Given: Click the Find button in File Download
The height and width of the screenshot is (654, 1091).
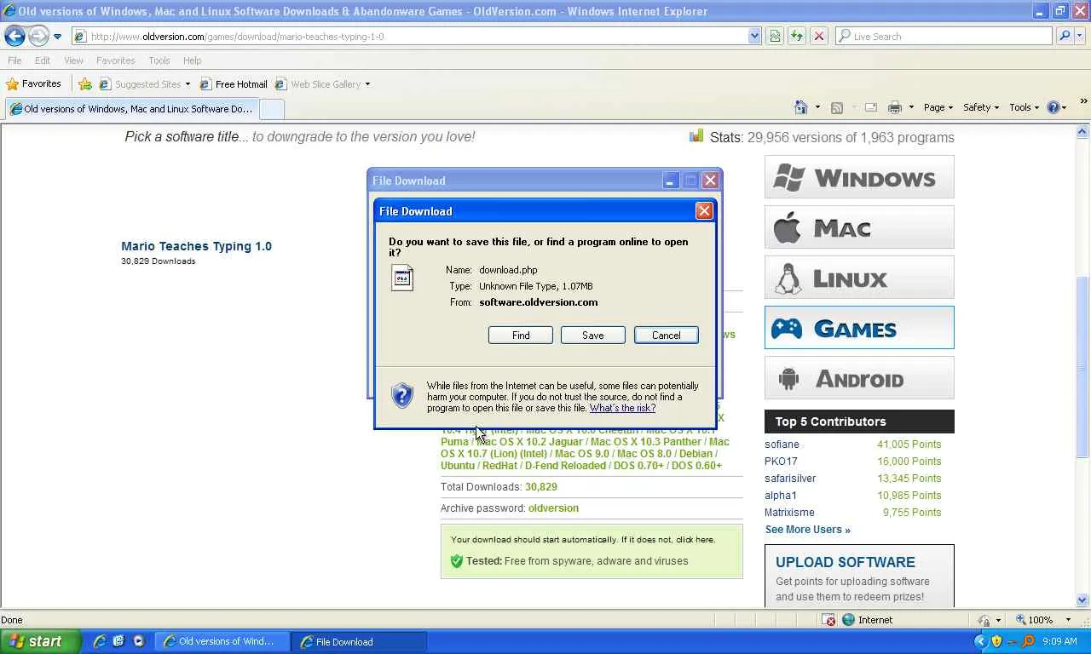Looking at the screenshot, I should (521, 336).
